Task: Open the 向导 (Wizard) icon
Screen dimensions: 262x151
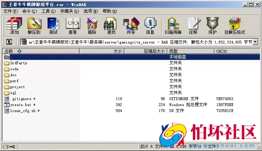Action: coord(131,24)
